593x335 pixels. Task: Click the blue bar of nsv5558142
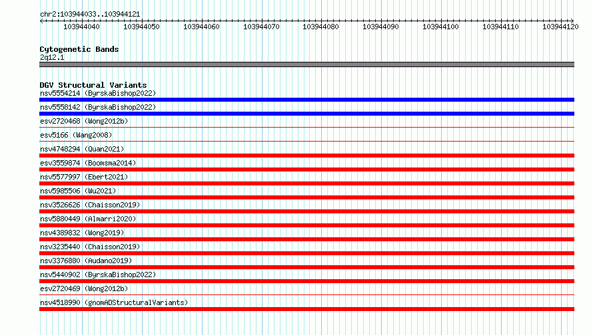(306, 114)
